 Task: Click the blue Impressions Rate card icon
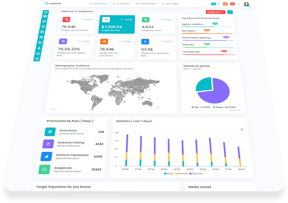[x=145, y=42]
